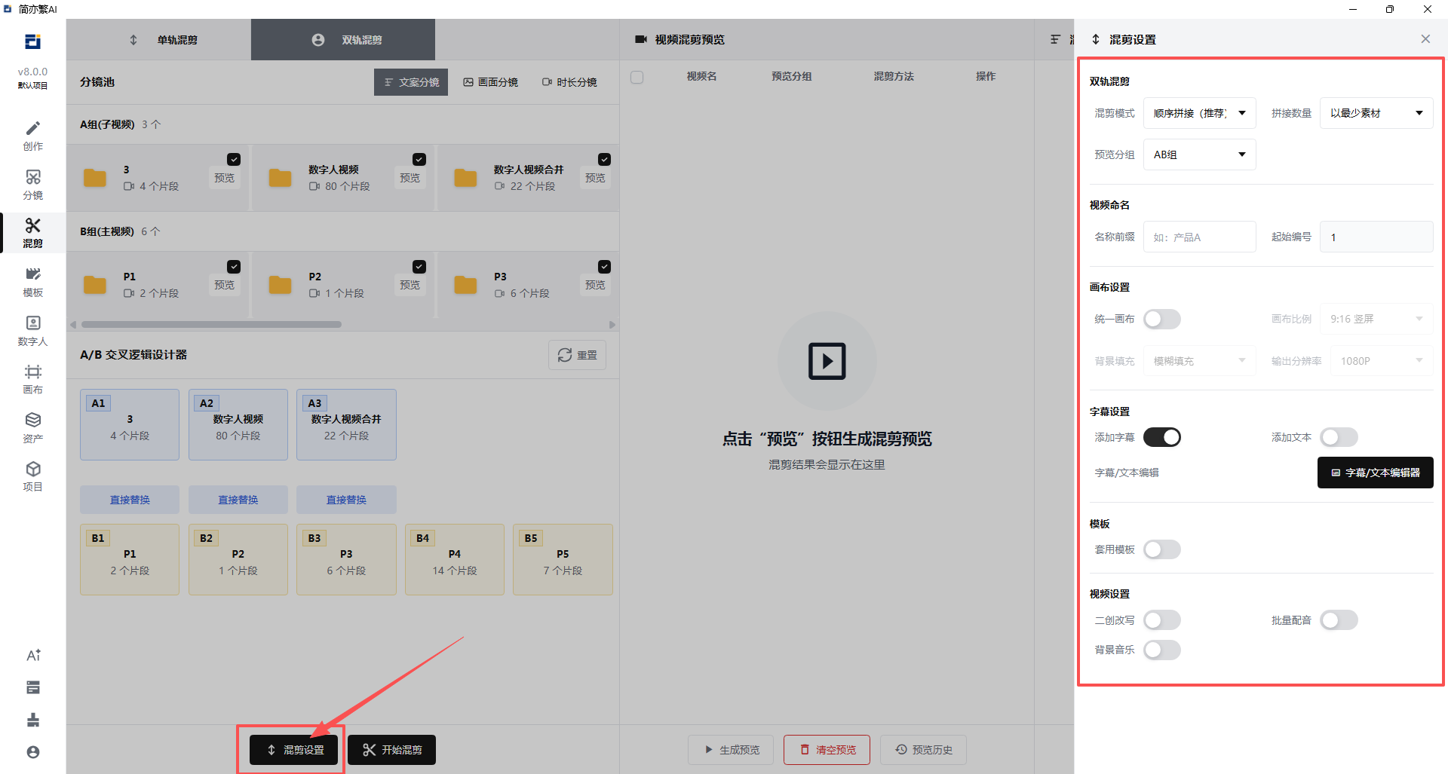Switch to the 双轨混剪 tab
The width and height of the screenshot is (1448, 774).
point(343,40)
